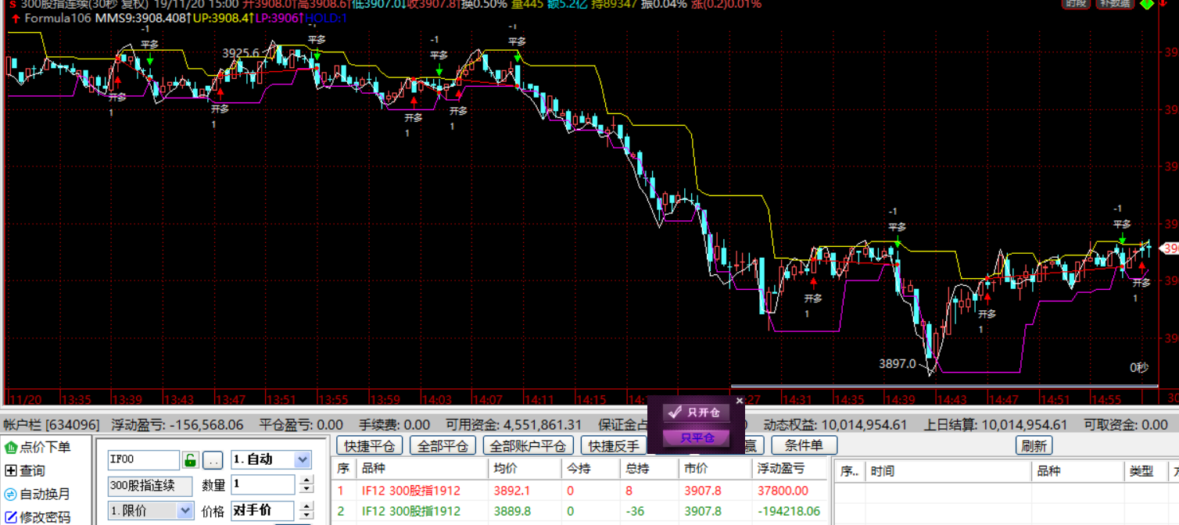Sort positions by 品种 column header
This screenshot has width=1179, height=525.
[x=422, y=469]
